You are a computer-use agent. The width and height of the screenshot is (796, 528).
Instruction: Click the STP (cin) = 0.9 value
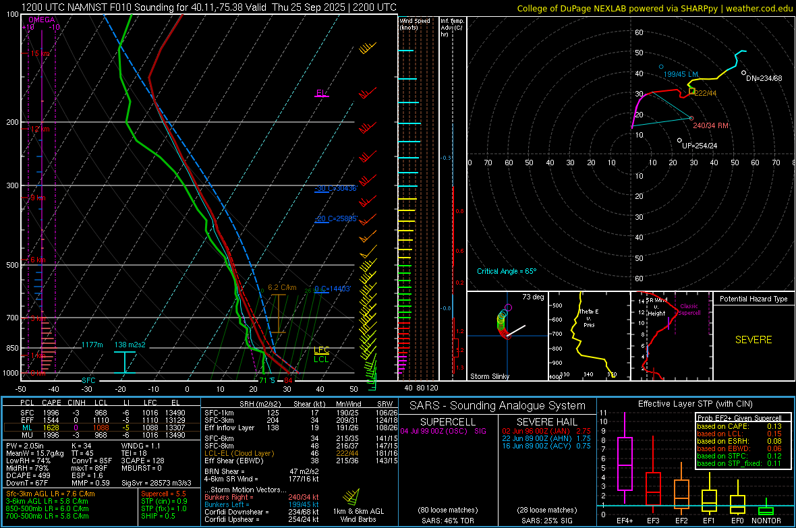tap(164, 501)
